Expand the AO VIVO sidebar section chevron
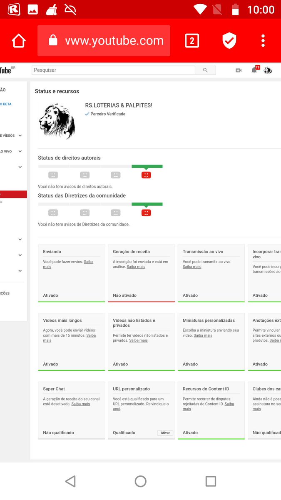The width and height of the screenshot is (281, 500). pyautogui.click(x=20, y=151)
